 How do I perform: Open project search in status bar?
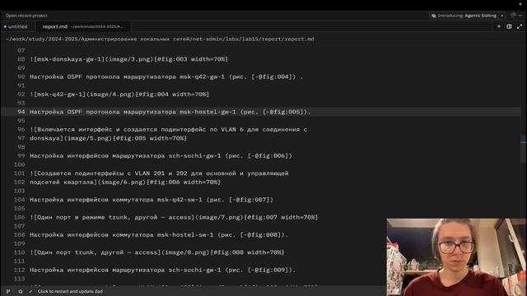tap(21, 291)
